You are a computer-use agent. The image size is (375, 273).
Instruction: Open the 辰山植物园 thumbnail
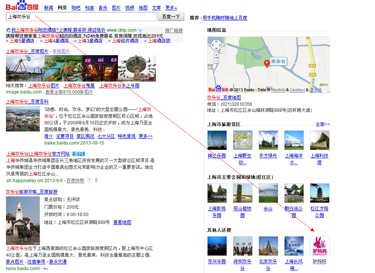tap(243, 193)
